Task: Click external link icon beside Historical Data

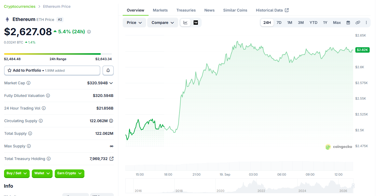Action: (x=287, y=10)
